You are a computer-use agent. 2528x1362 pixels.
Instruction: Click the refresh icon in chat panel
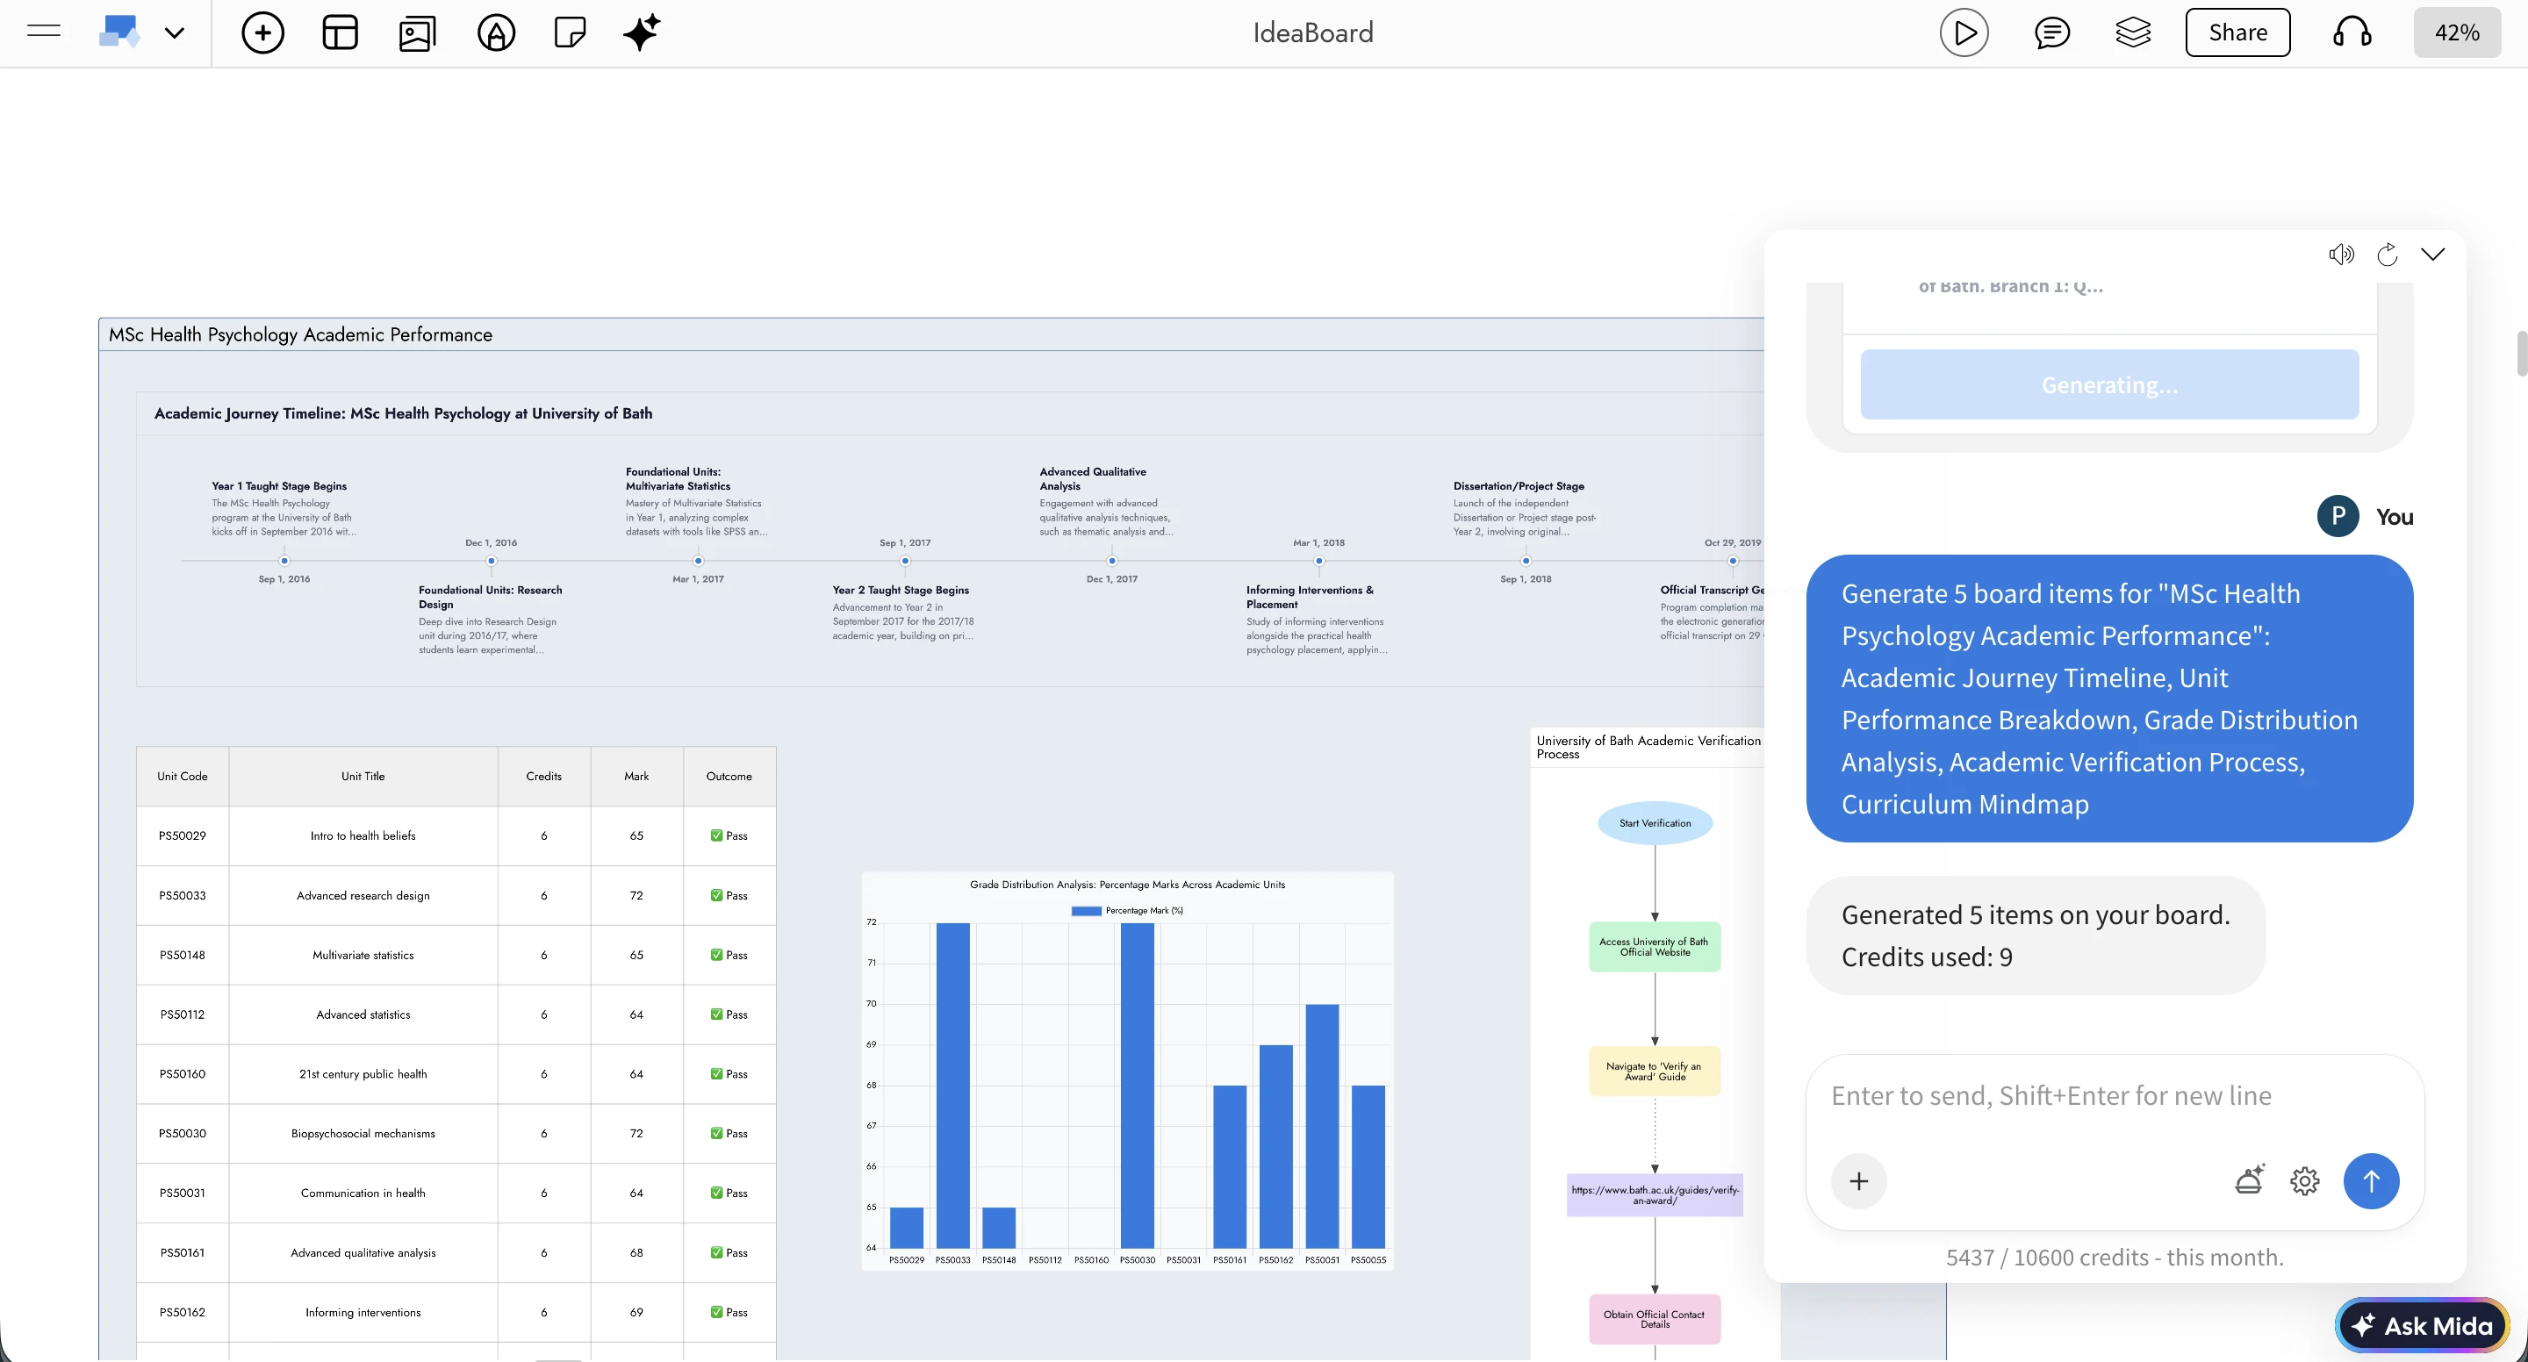tap(2388, 255)
